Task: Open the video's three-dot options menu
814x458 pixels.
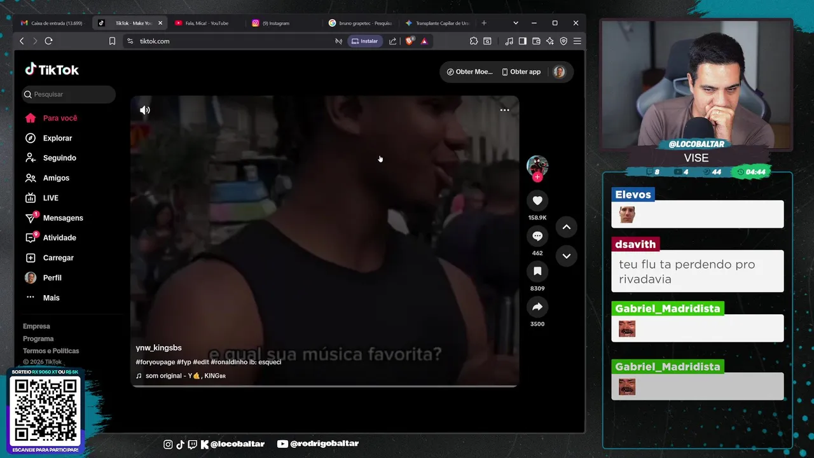Action: (x=504, y=110)
